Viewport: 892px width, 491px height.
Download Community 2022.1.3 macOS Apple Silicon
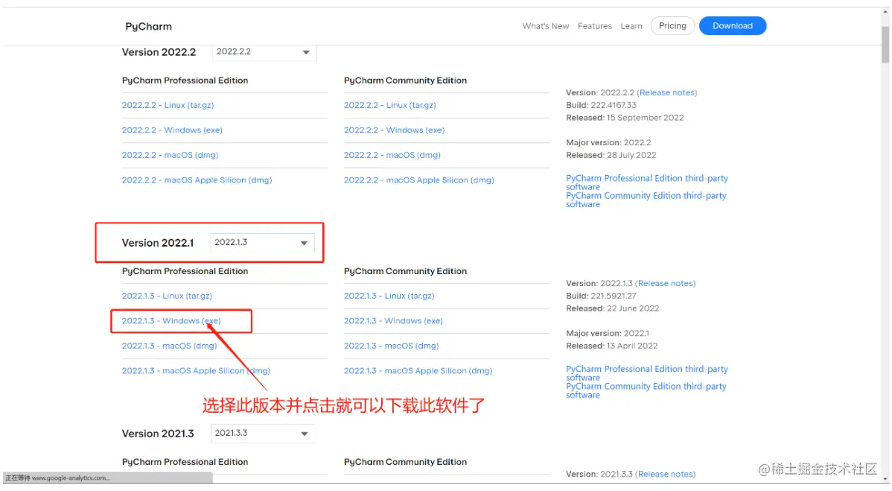(x=418, y=371)
